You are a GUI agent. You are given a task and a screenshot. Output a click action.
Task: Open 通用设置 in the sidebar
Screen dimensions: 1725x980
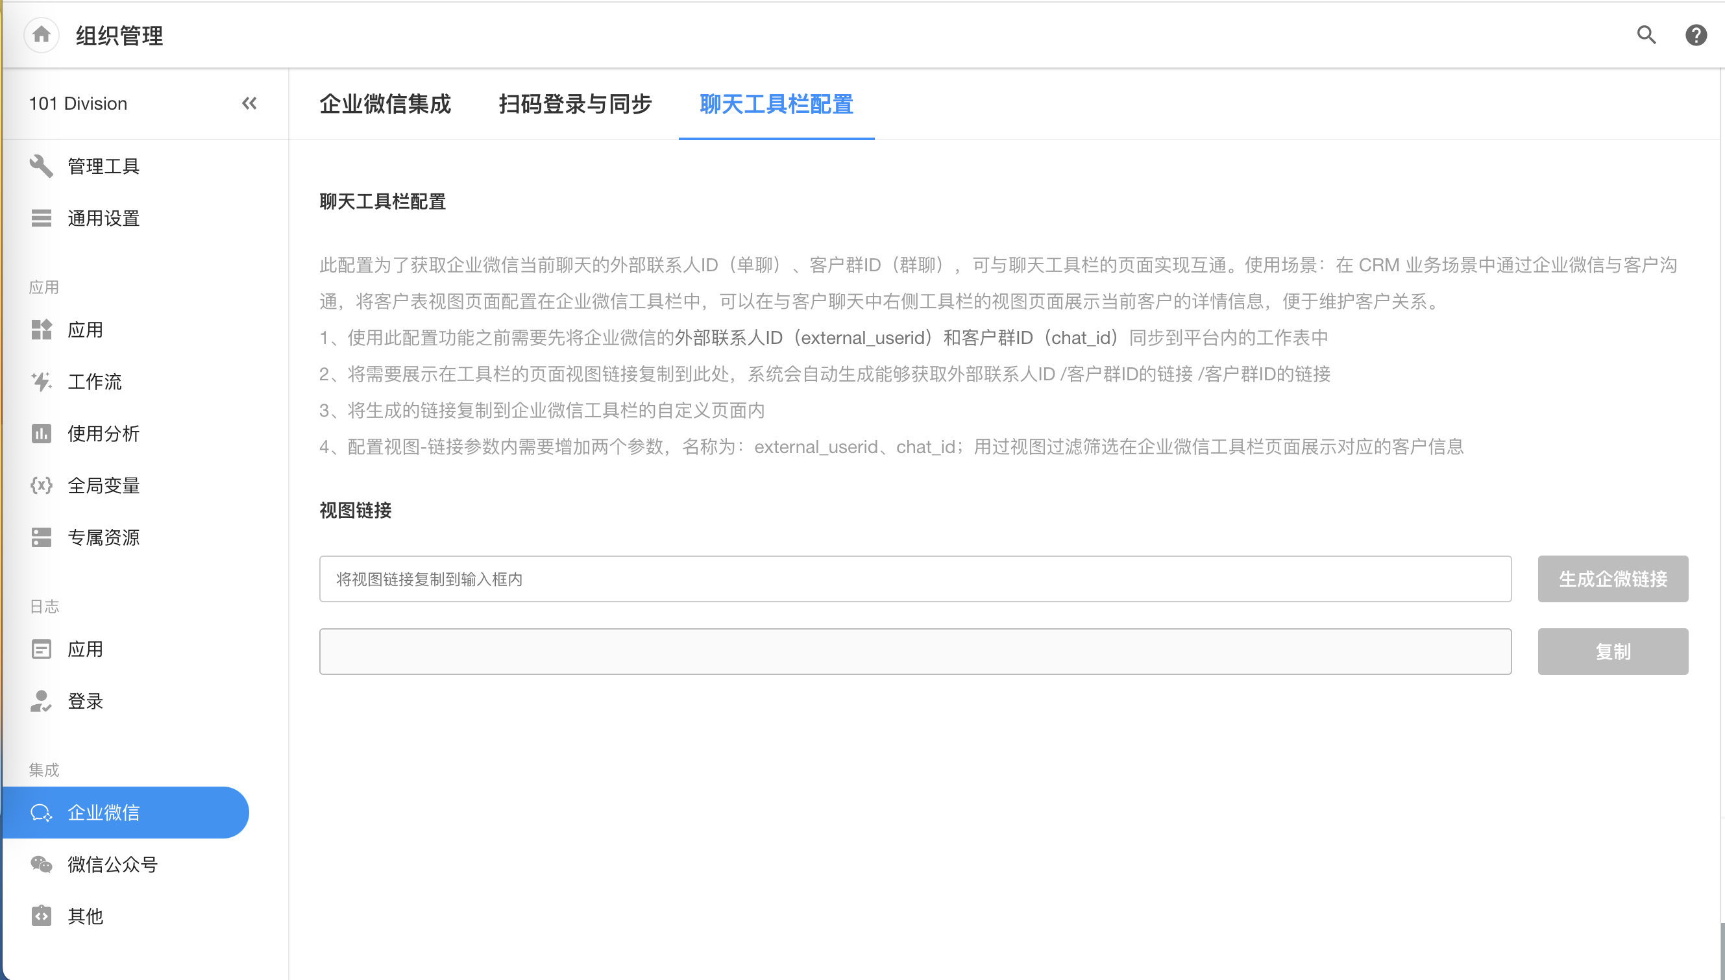103,218
